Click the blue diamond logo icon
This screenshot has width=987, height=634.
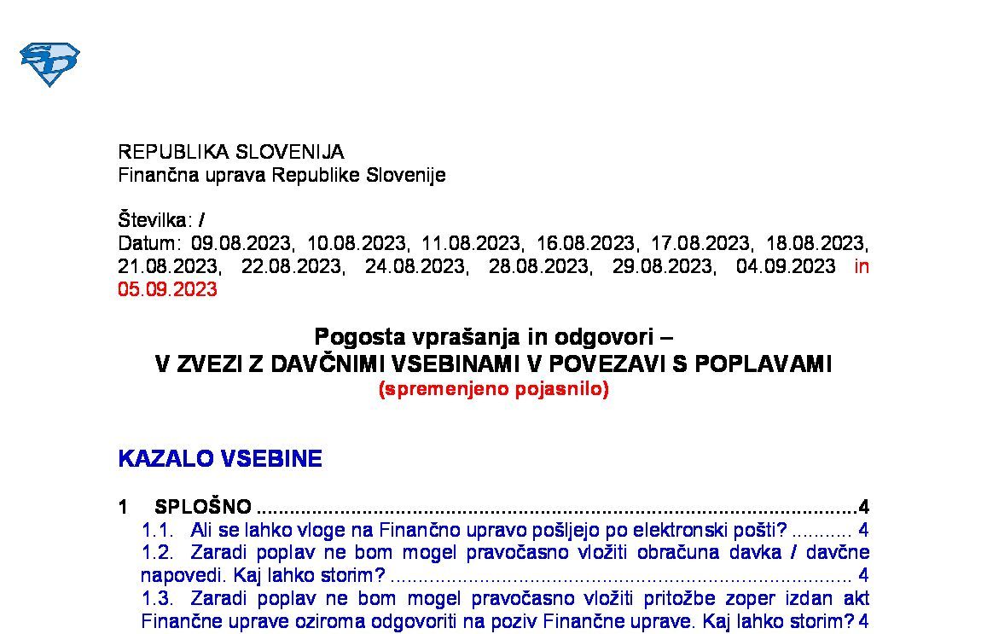pyautogui.click(x=49, y=64)
